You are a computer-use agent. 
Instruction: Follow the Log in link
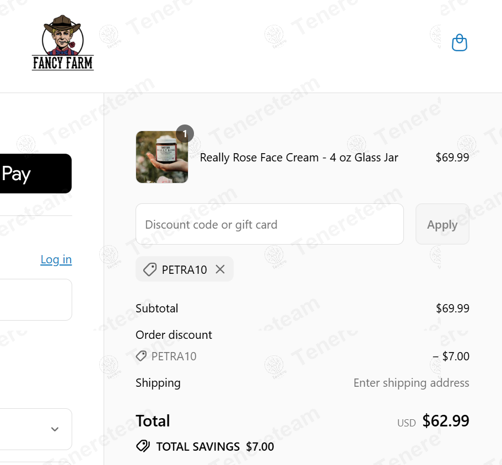pos(56,259)
